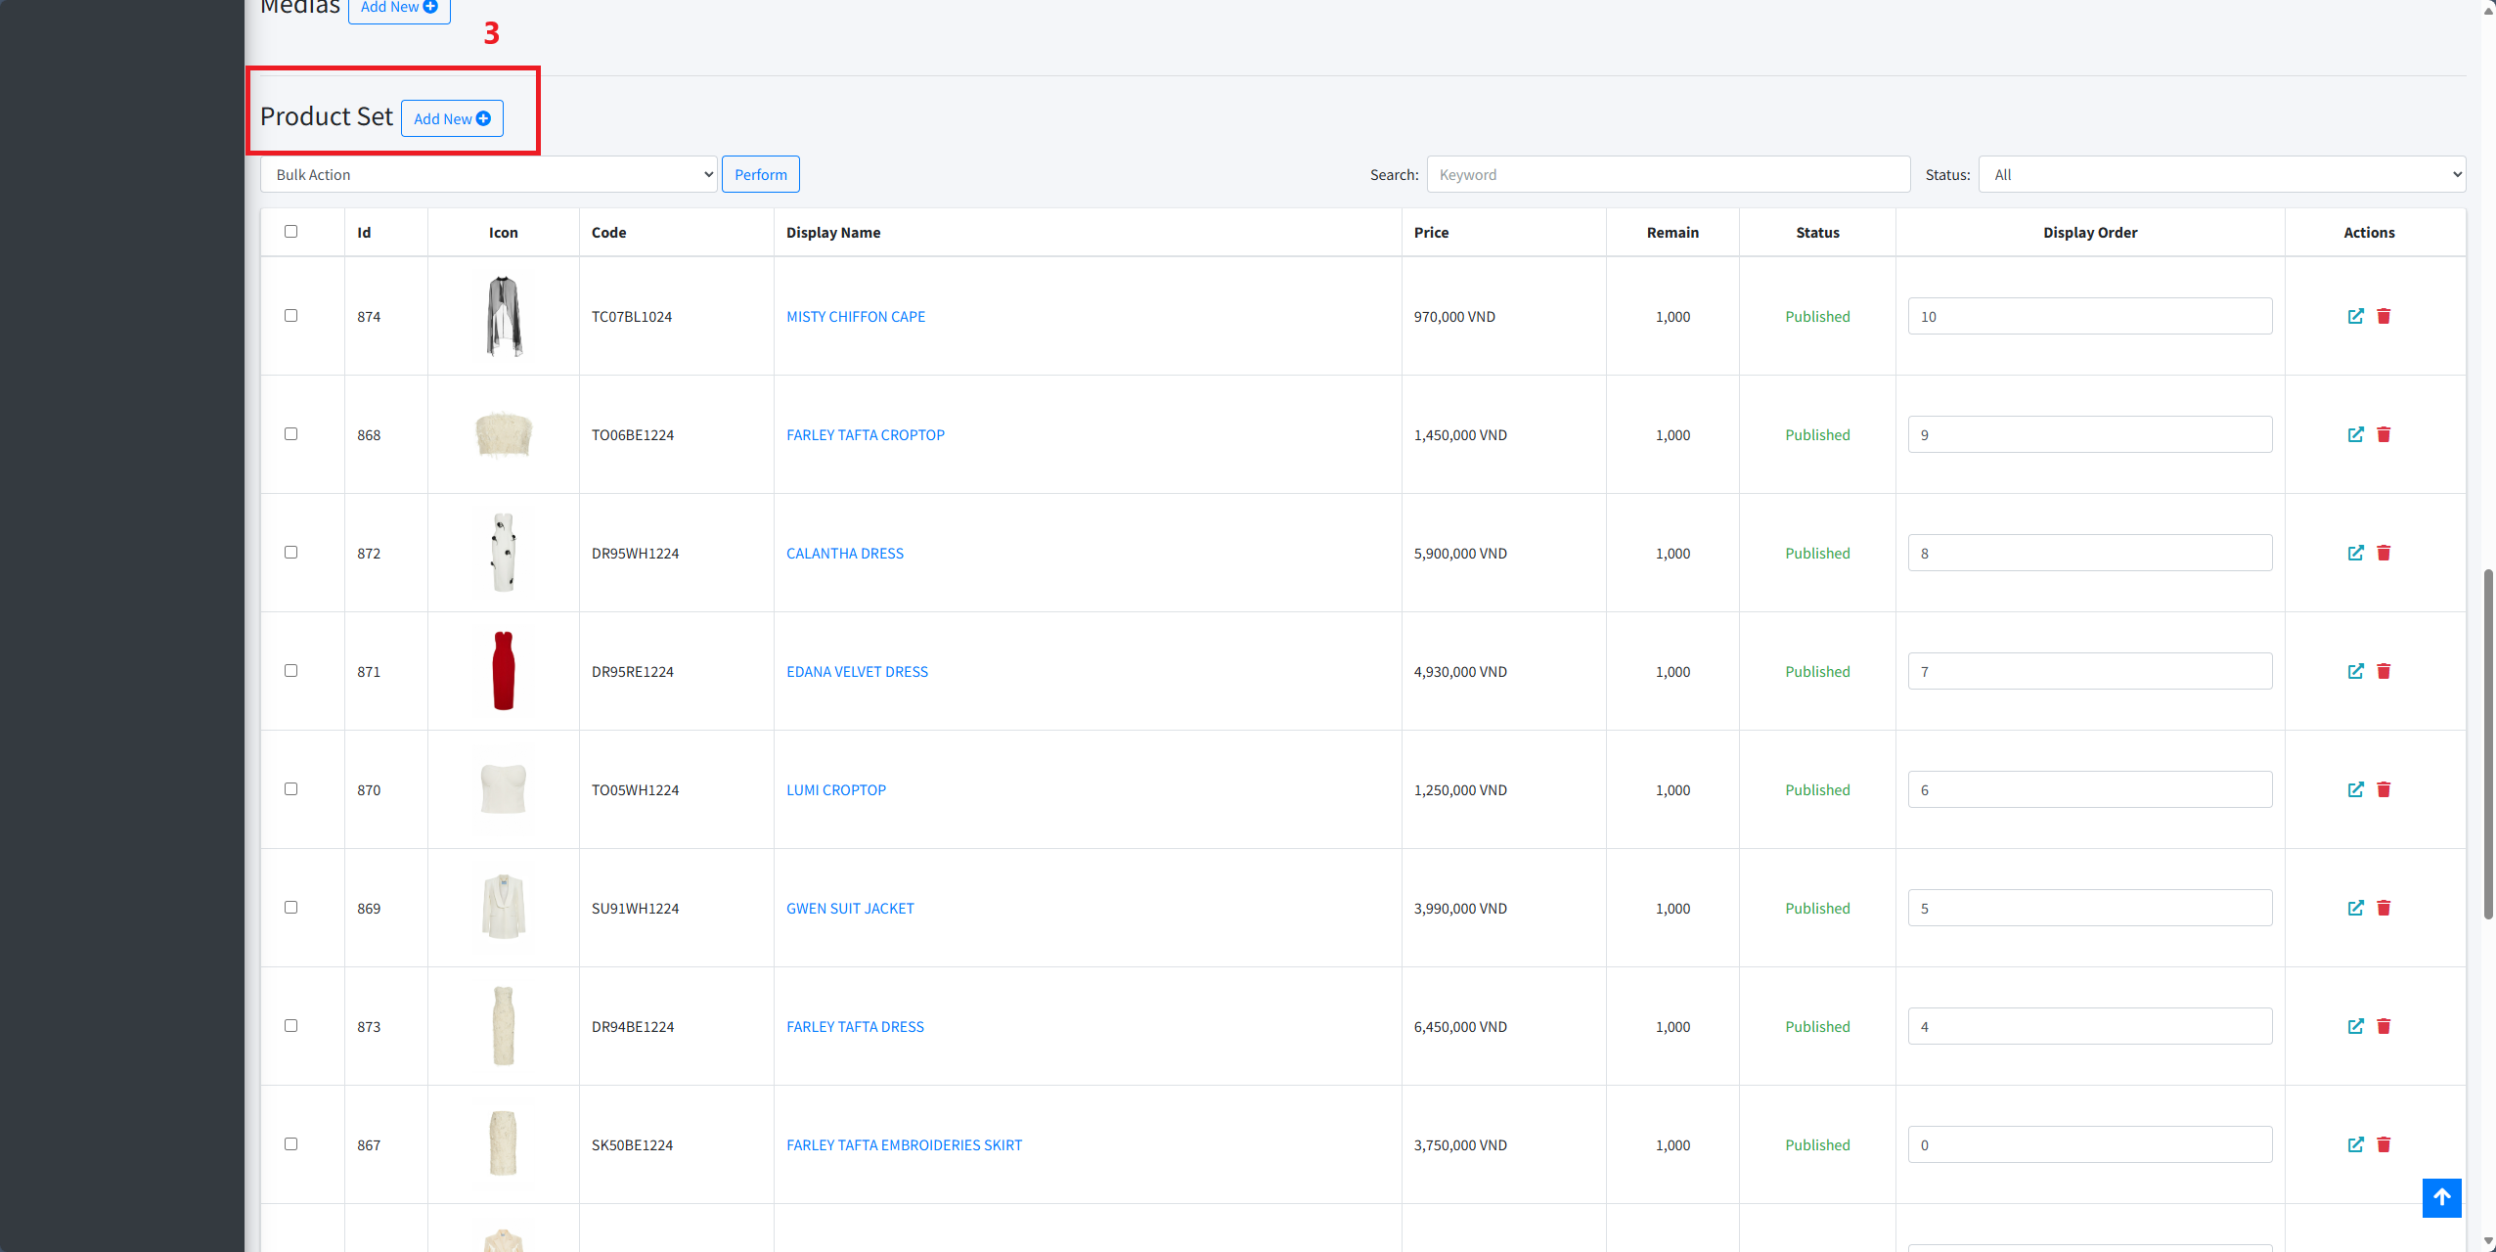The width and height of the screenshot is (2496, 1252).
Task: Open the CALANTHA DRESS product link
Action: click(845, 554)
